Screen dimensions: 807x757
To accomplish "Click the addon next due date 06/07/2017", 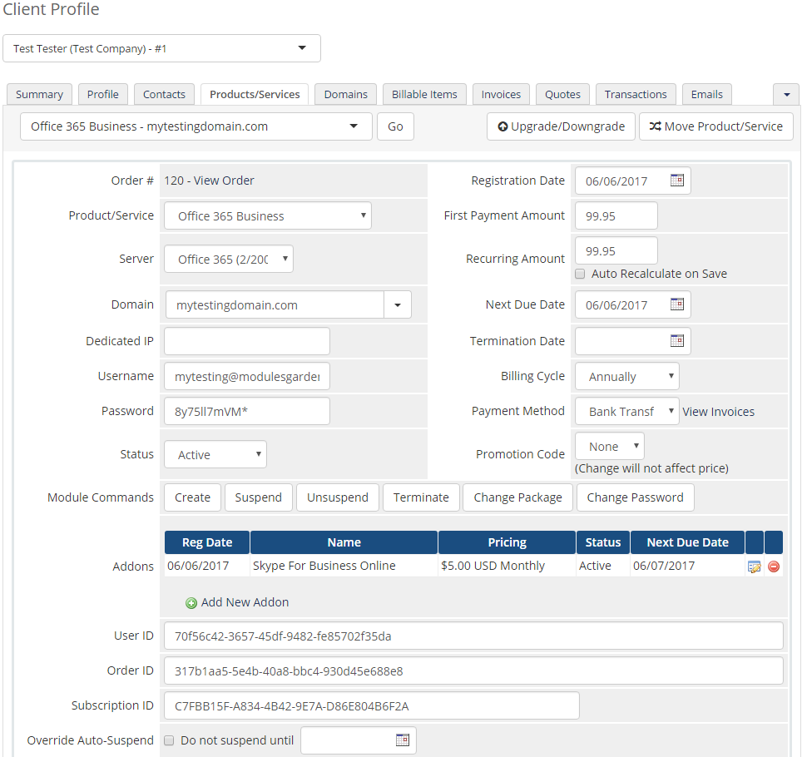I will tap(664, 566).
